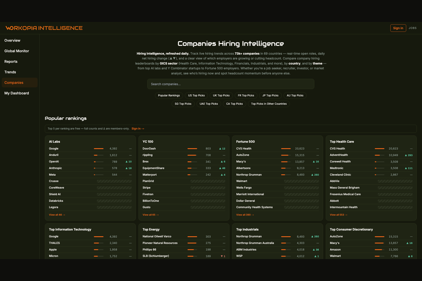Open the JOBS link in the header
The width and height of the screenshot is (422, 281).
coord(412,28)
